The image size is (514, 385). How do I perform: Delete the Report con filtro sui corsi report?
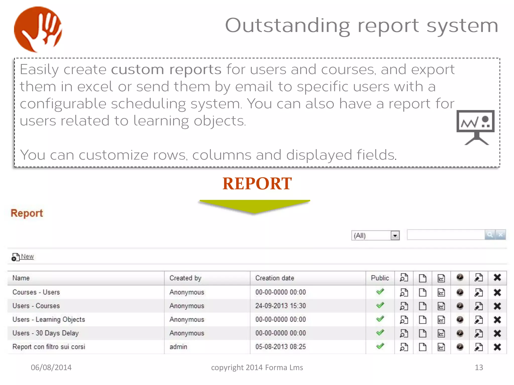[497, 347]
